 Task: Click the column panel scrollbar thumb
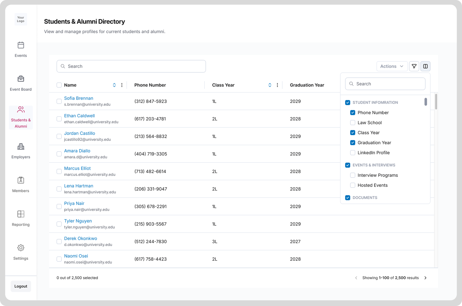(x=426, y=102)
